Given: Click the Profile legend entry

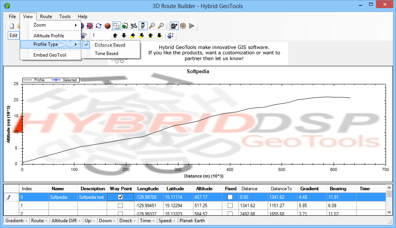Looking at the screenshot, I should 34,80.
